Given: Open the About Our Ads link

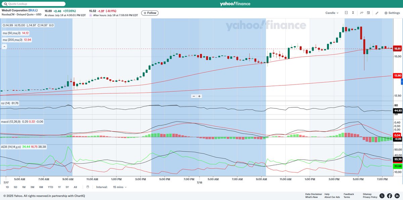Looking at the screenshot, I should pyautogui.click(x=332, y=197).
